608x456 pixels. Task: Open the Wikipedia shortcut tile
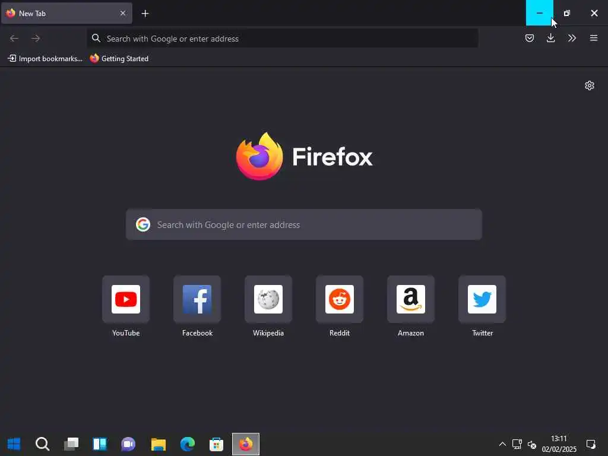[x=268, y=299]
